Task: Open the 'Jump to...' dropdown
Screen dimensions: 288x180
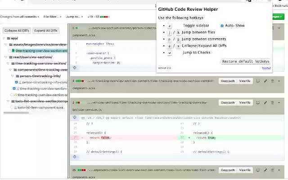Action: 74,17
